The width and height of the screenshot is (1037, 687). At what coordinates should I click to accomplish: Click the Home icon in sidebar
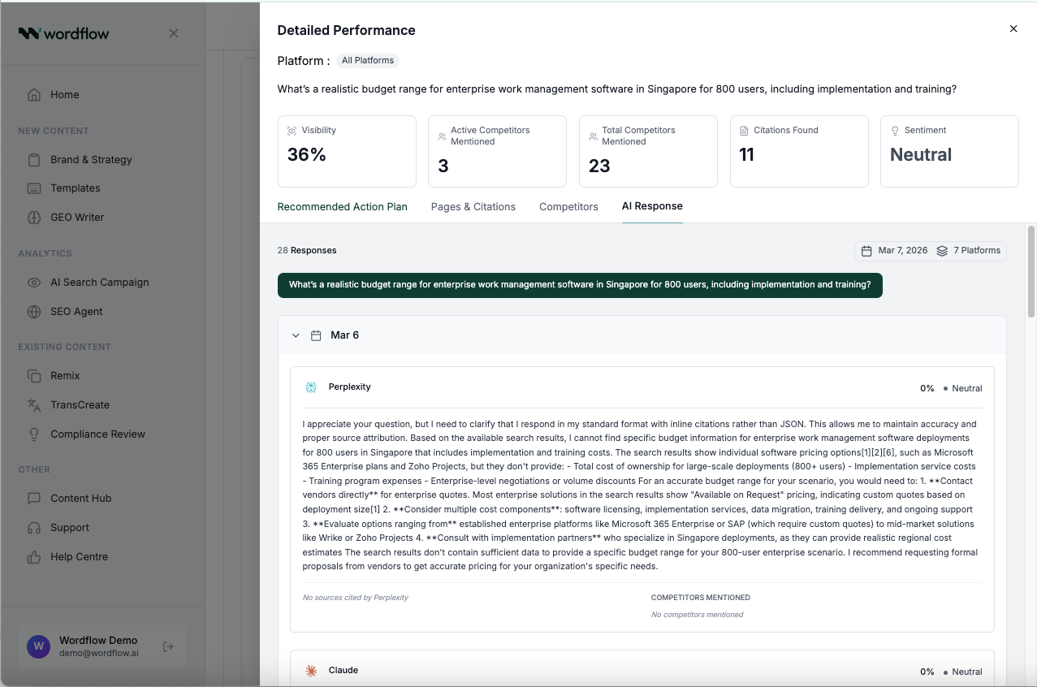click(x=34, y=95)
